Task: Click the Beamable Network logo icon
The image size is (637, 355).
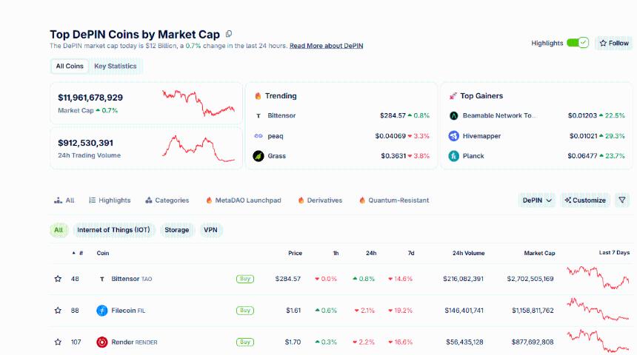Action: pos(454,116)
